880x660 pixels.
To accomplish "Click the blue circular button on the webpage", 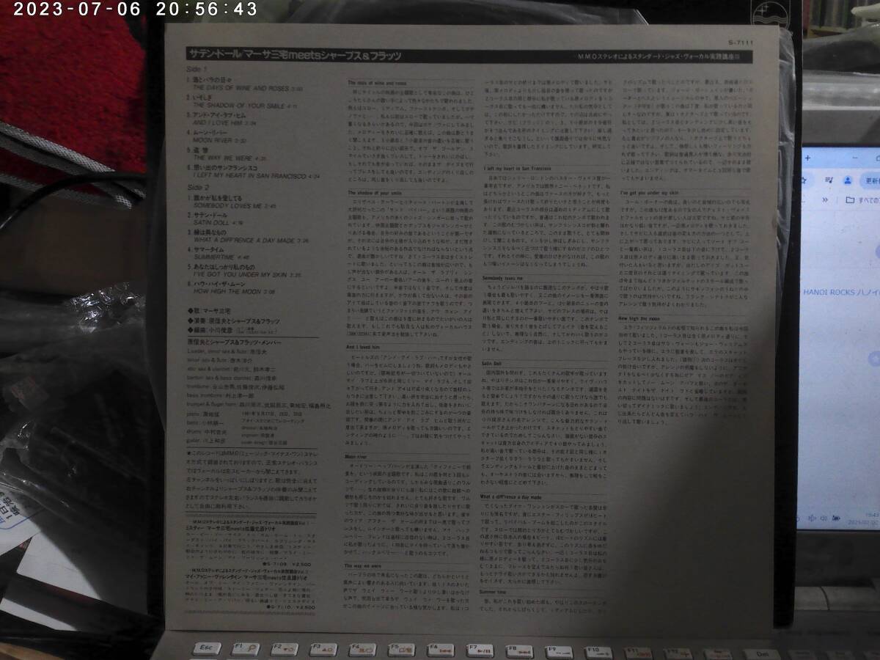I will click(878, 251).
